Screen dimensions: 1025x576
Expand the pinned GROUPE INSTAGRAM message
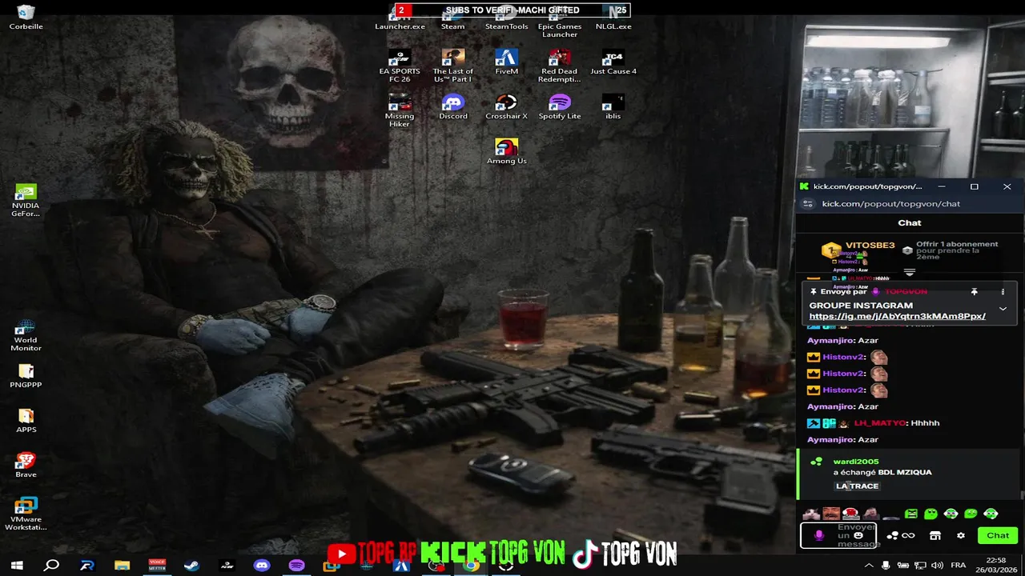[1003, 309]
